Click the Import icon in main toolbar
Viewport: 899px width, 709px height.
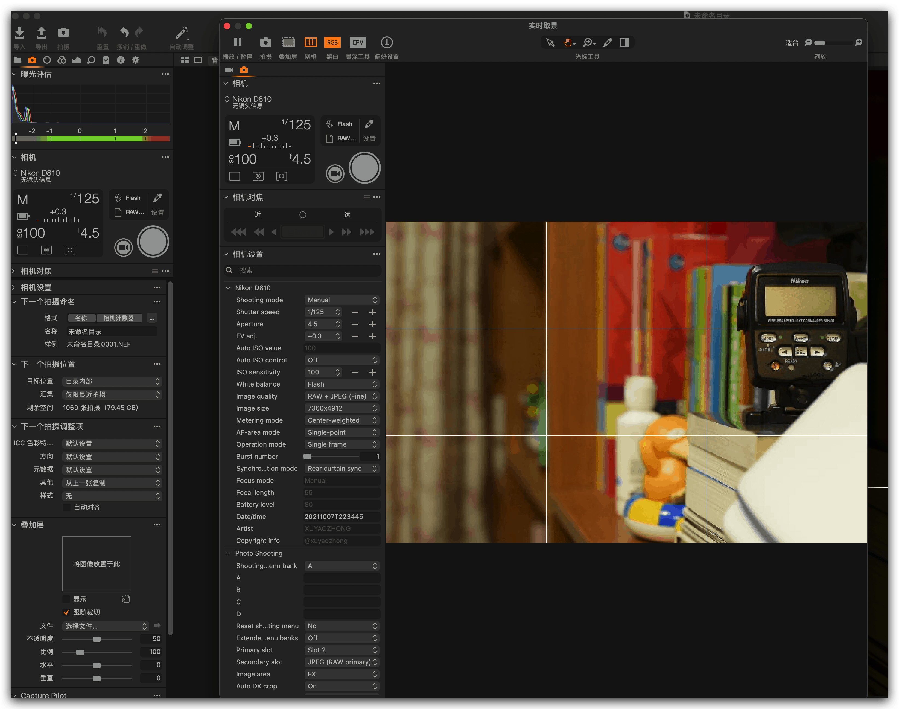(x=19, y=32)
